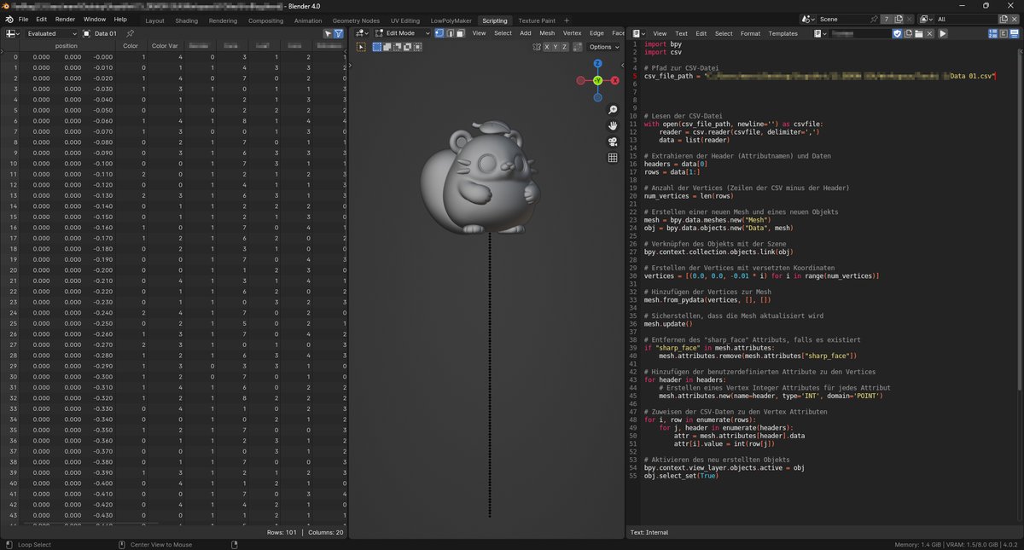Toggle the fake user shield icon
Image resolution: width=1024 pixels, height=550 pixels.
pyautogui.click(x=897, y=33)
